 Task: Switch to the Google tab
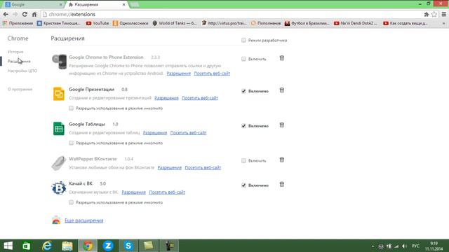point(33,5)
